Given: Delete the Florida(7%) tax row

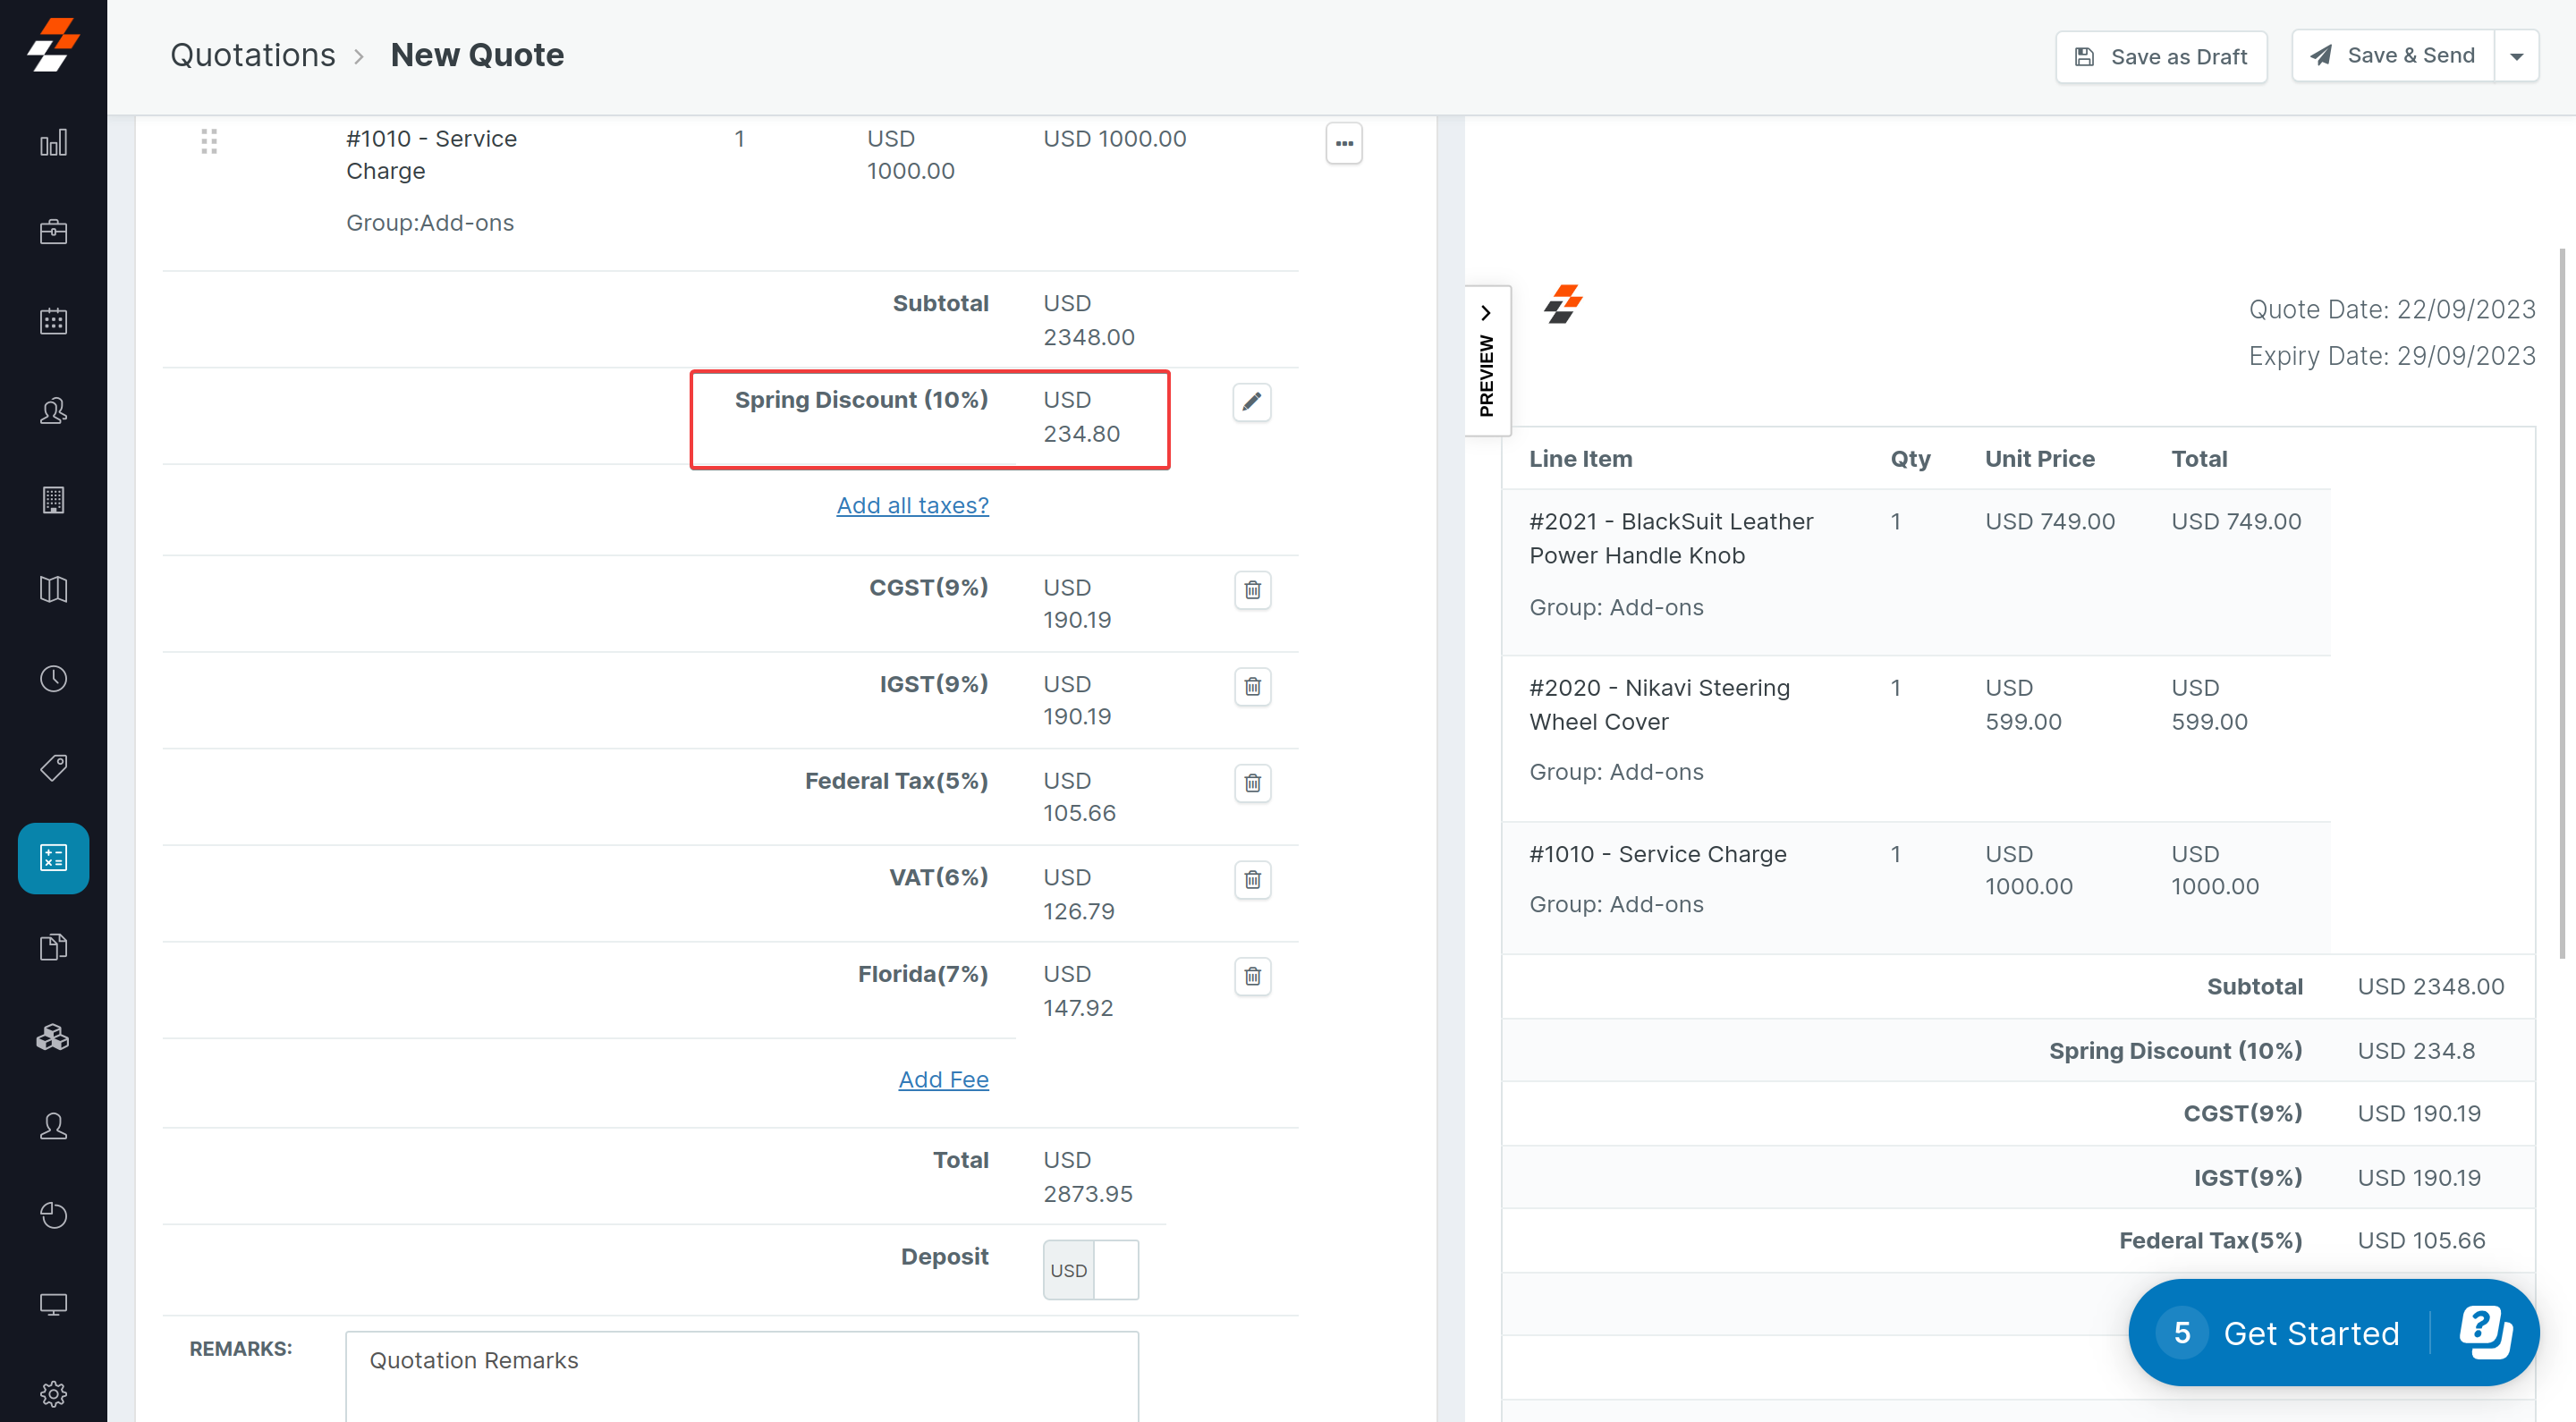Looking at the screenshot, I should [x=1252, y=976].
